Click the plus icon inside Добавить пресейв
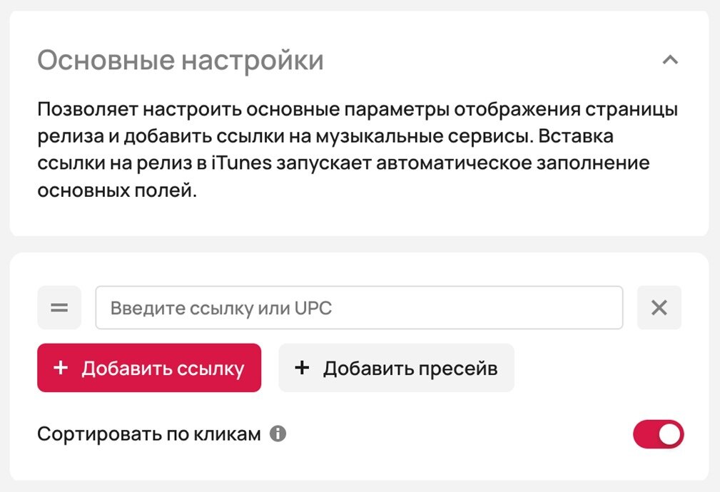Viewport: 720px width, 492px height. pyautogui.click(x=302, y=368)
